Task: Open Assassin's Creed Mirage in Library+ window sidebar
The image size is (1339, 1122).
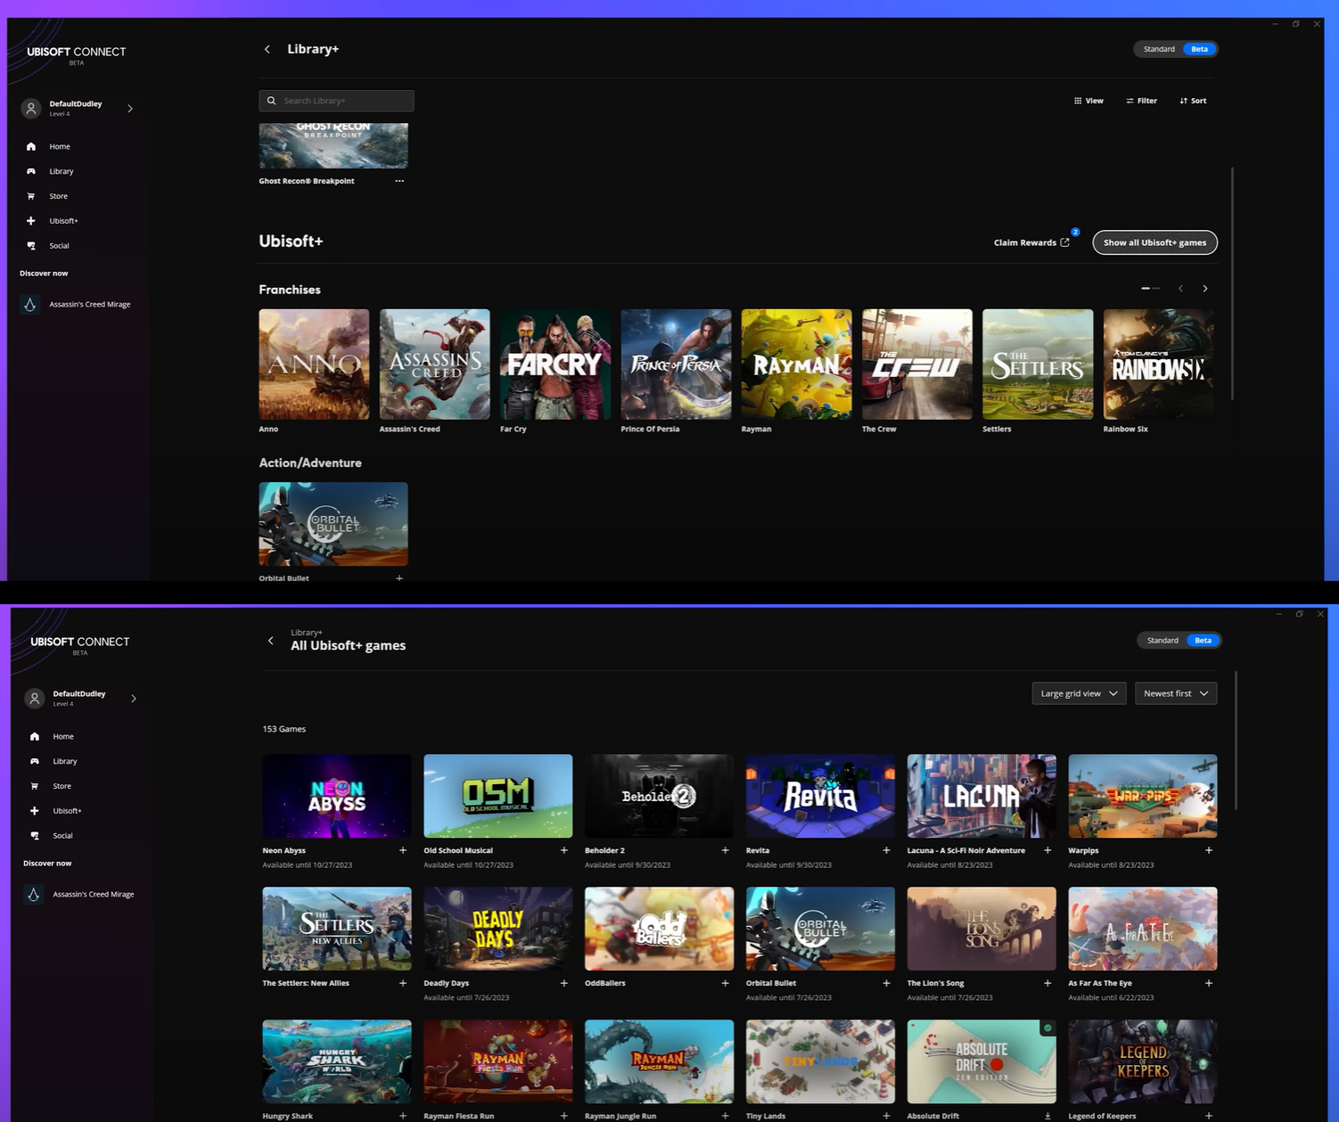Action: 78,304
